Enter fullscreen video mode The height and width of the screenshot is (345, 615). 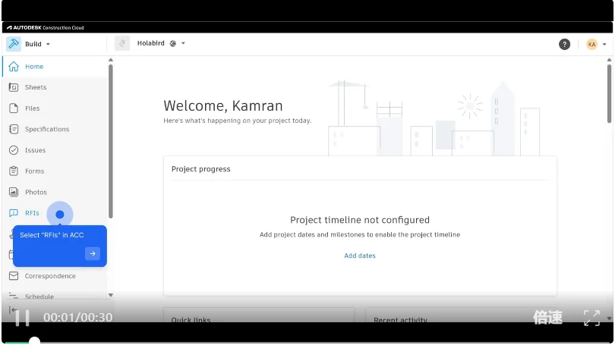pyautogui.click(x=591, y=318)
